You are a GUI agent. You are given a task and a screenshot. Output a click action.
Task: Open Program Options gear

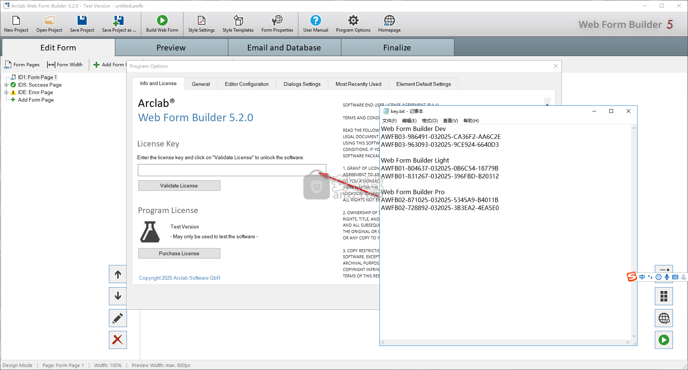(x=353, y=24)
